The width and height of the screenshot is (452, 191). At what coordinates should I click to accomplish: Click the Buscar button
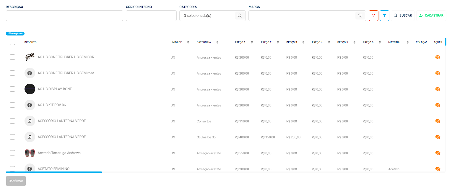click(403, 16)
